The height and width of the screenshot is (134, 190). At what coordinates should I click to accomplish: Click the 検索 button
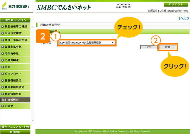[168, 47]
